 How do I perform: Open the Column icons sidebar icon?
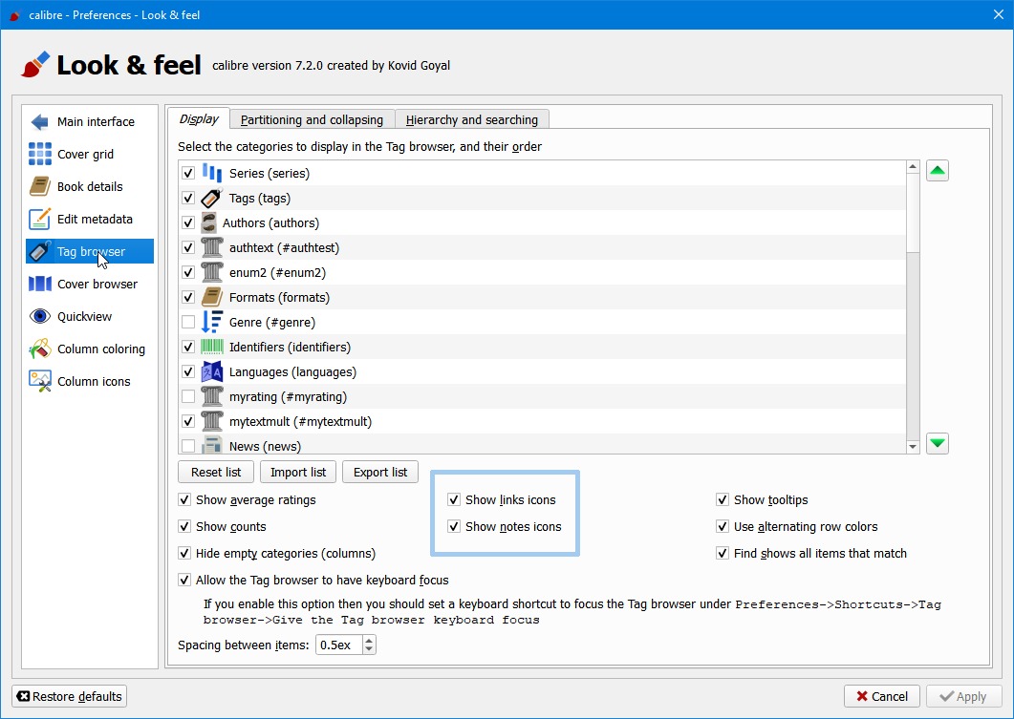(39, 381)
